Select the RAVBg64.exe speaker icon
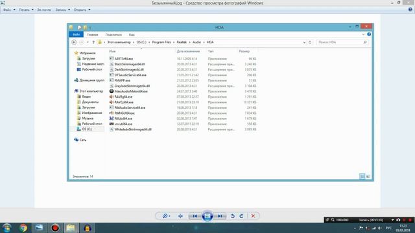 [112, 96]
